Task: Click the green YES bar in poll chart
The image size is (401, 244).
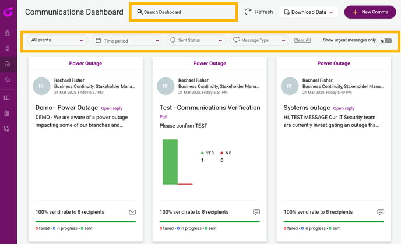Action: click(170, 162)
